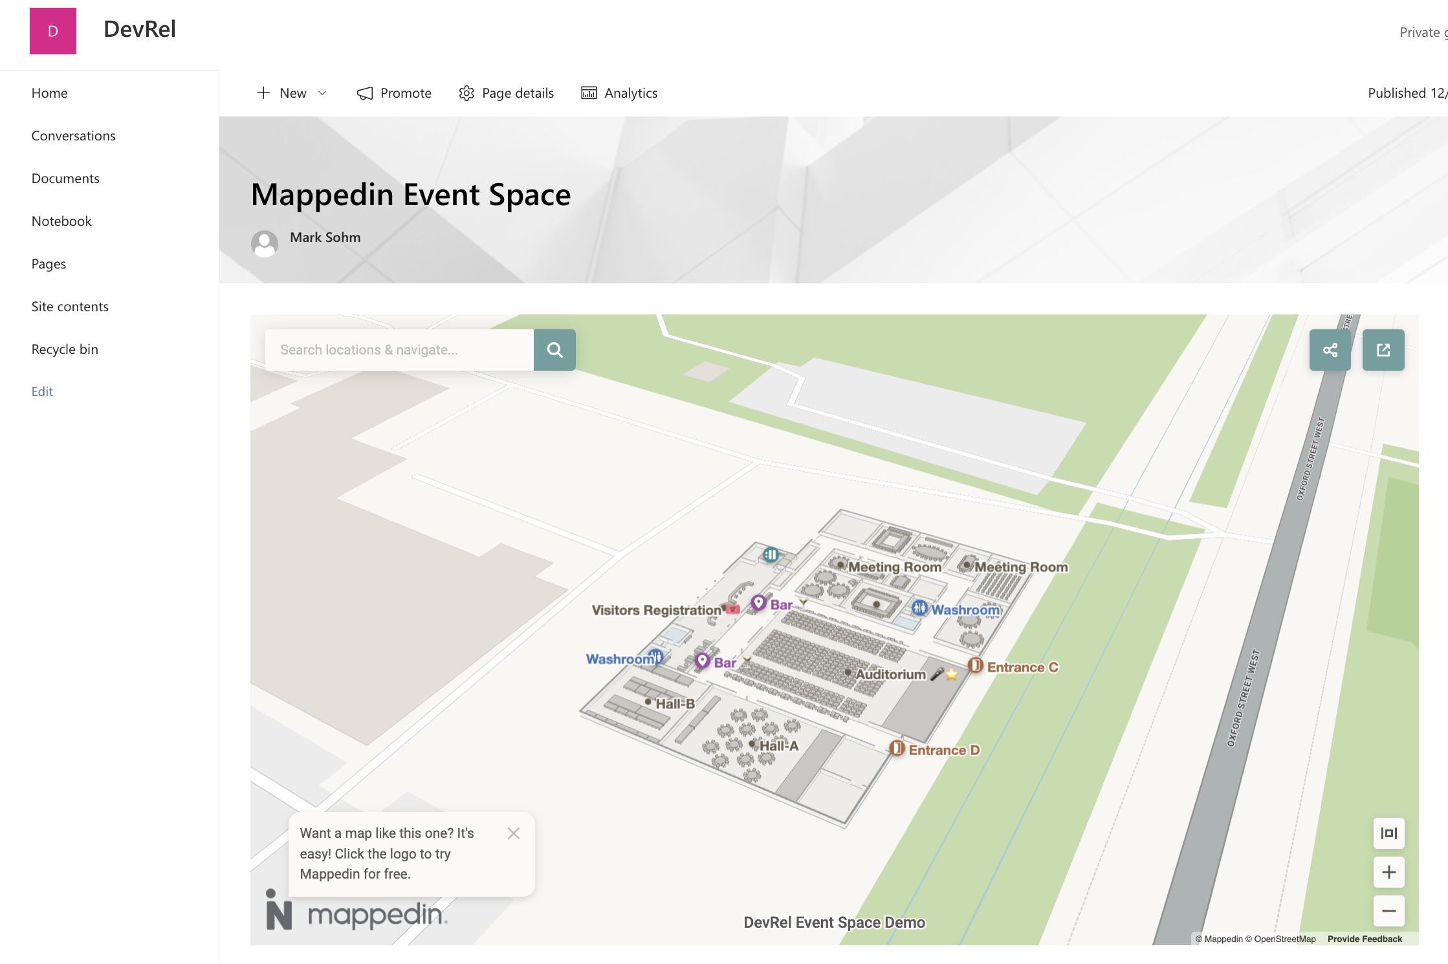Dismiss the Mappedin promo tooltip
This screenshot has width=1448, height=964.
514,833
